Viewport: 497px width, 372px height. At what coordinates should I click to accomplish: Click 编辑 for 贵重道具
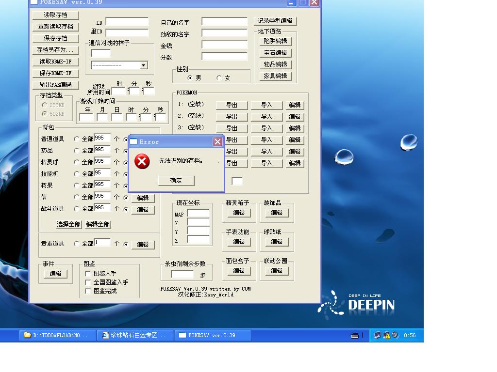[143, 245]
